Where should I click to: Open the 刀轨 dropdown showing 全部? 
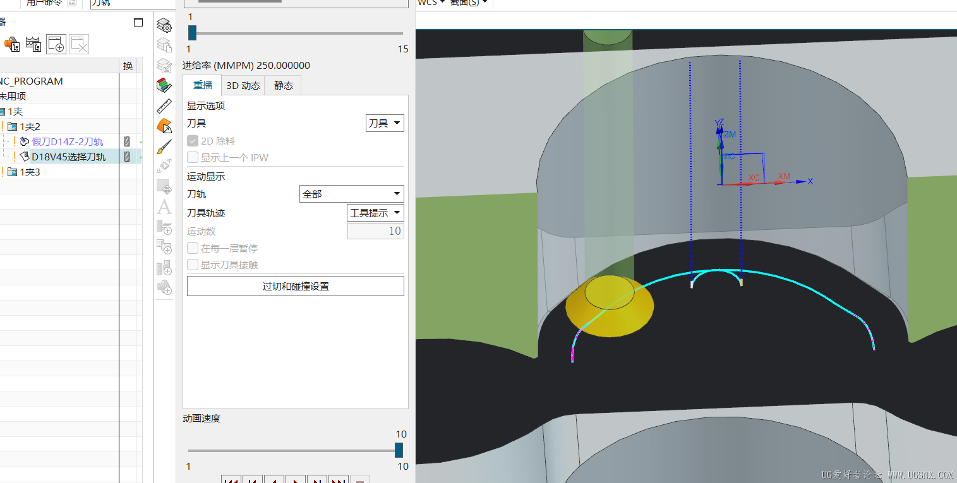click(x=351, y=194)
